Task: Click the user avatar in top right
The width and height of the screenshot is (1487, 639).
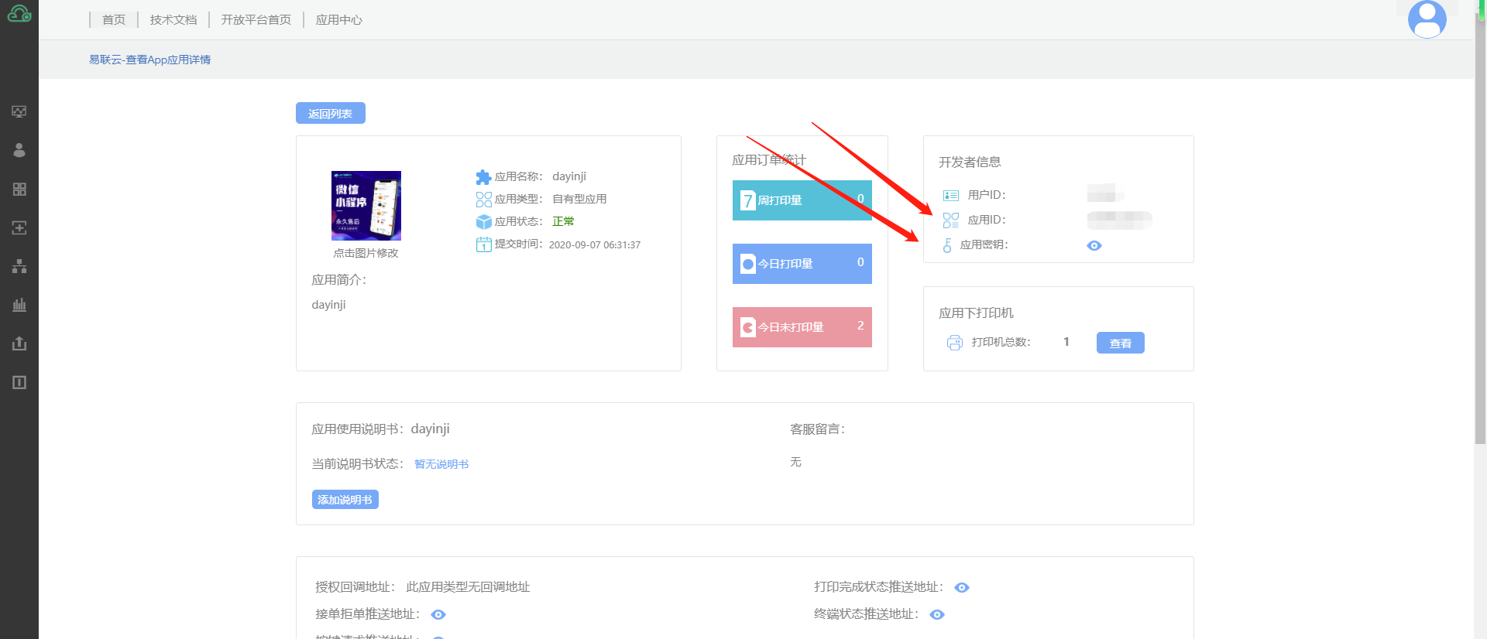Action: click(1427, 19)
